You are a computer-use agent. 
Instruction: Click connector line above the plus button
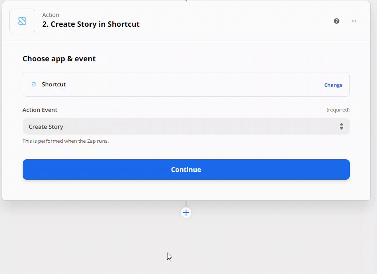click(x=186, y=204)
